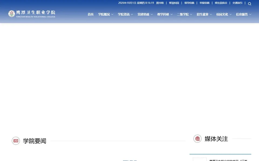This screenshot has width=259, height=161.
Task: Click the 学院要闻 newspaper icon
Action: 16,141
